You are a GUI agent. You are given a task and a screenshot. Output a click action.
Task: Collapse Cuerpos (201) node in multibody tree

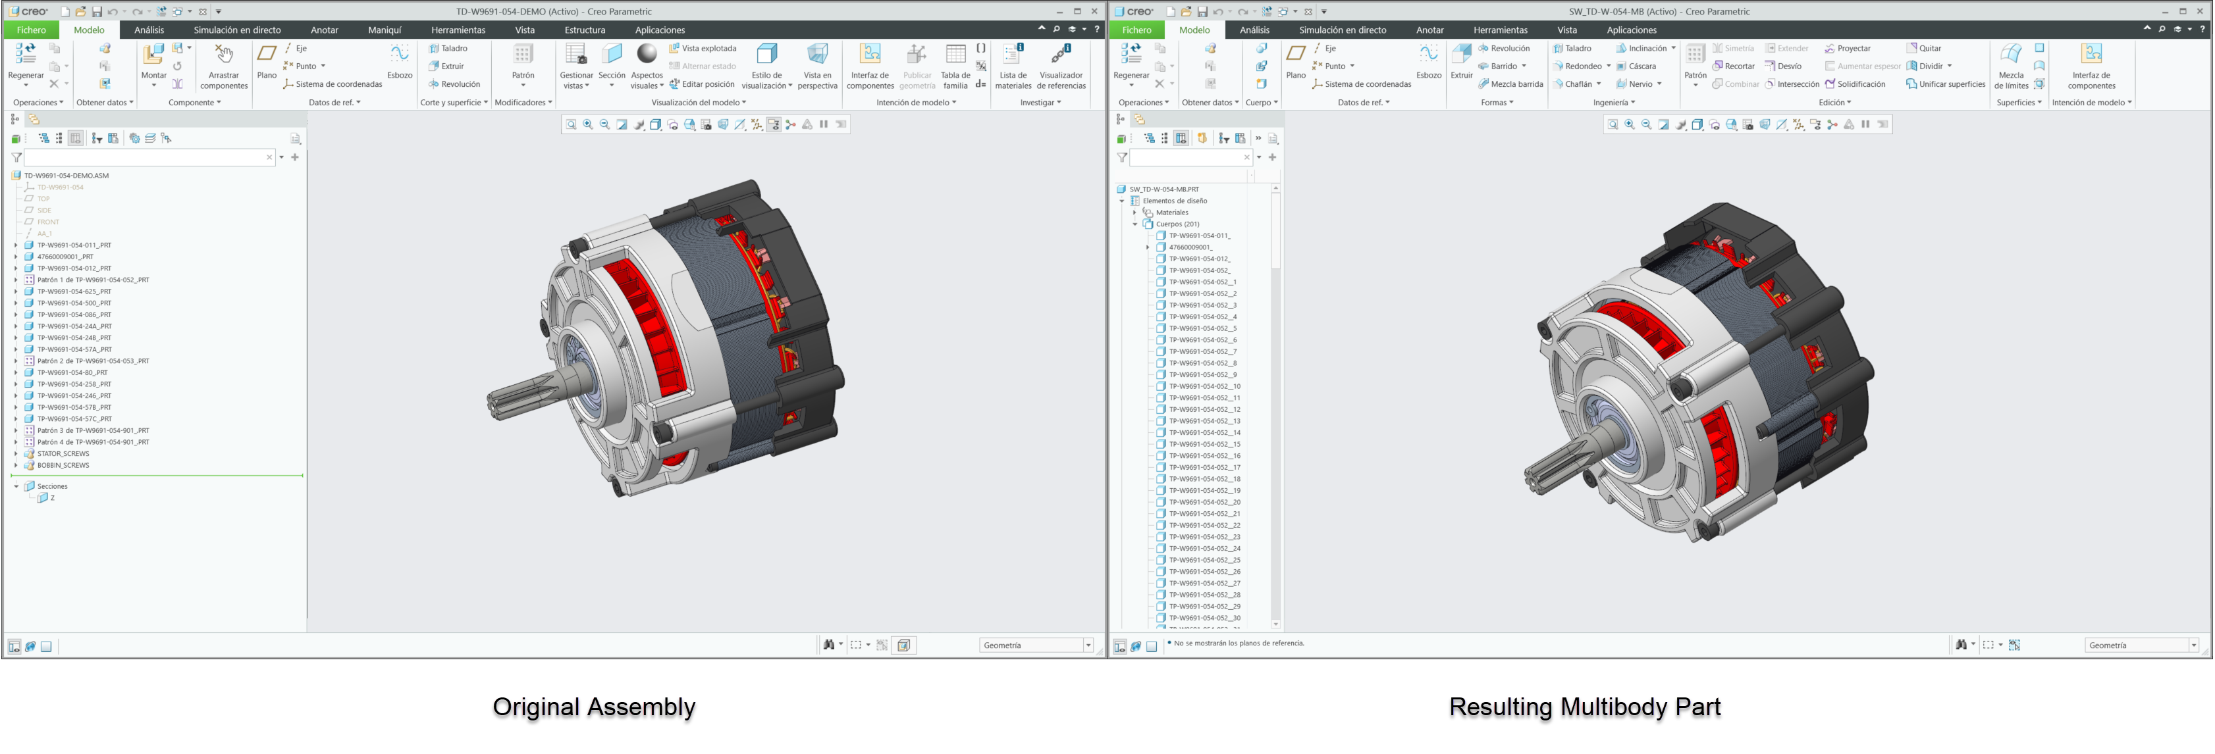coord(1135,224)
